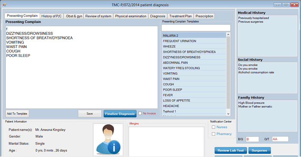Click the templates list scroll up arrow
Image resolution: width=301 pixels, height=157 pixels.
pyautogui.click(x=228, y=35)
